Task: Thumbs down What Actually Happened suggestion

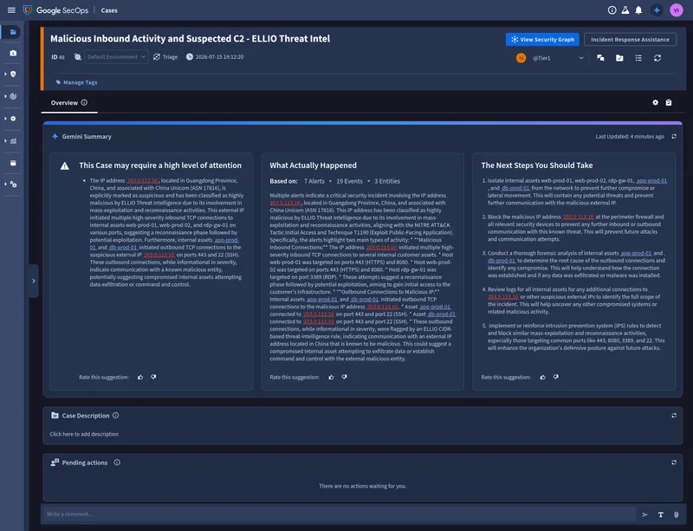Action: (344, 377)
